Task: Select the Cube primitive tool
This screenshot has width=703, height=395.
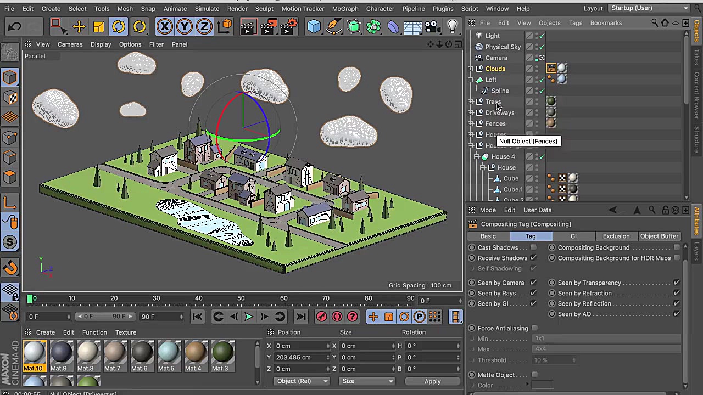Action: click(x=314, y=26)
